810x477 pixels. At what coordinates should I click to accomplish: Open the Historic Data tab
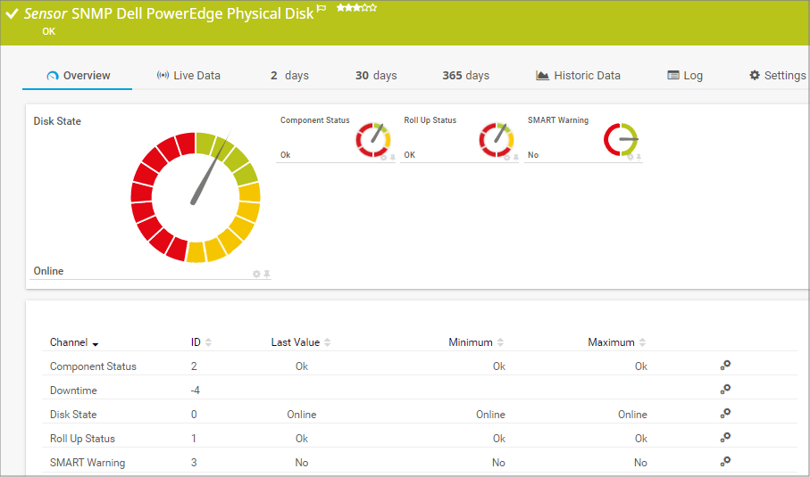578,76
